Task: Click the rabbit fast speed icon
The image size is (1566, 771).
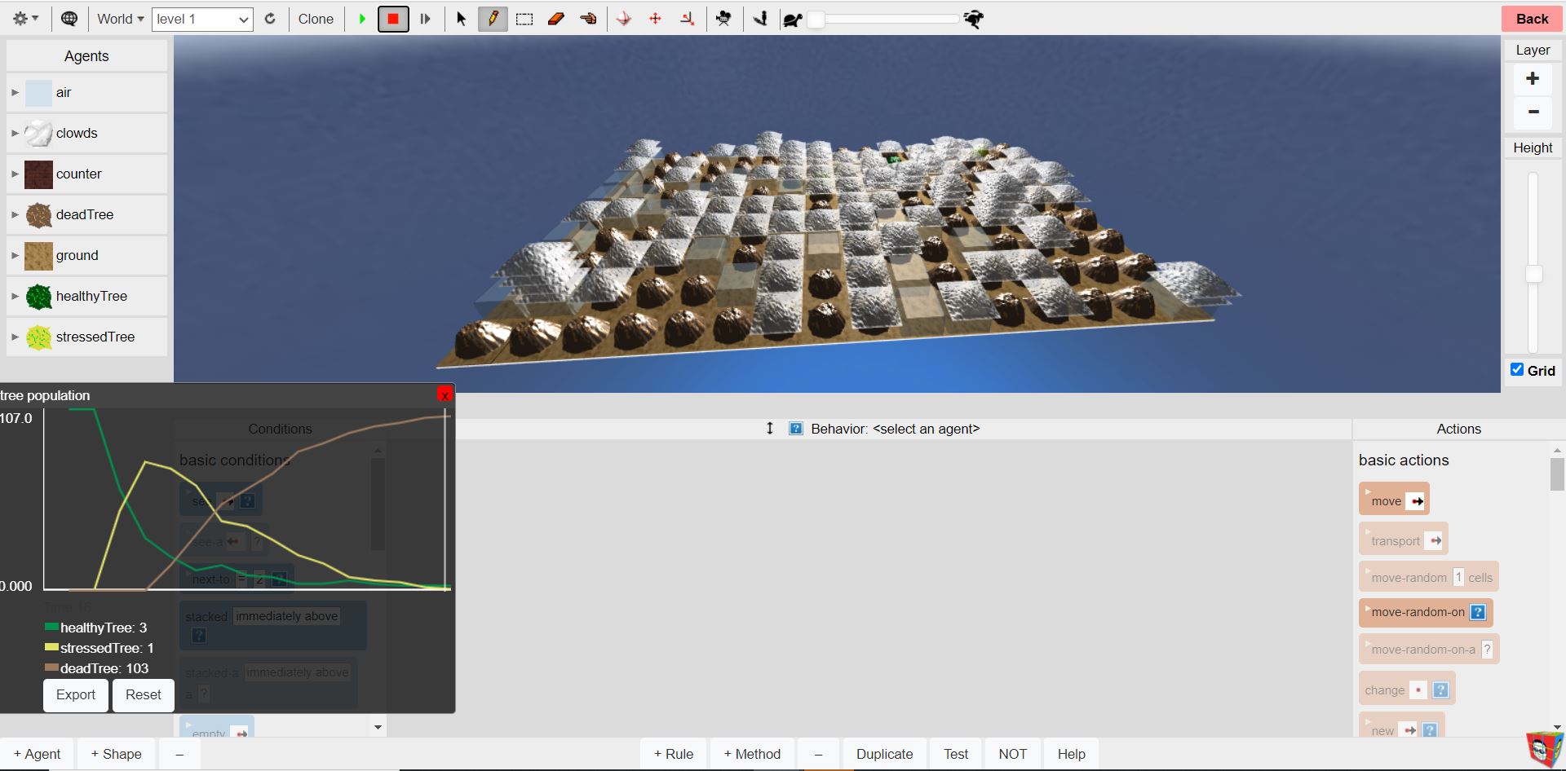Action: click(x=974, y=19)
